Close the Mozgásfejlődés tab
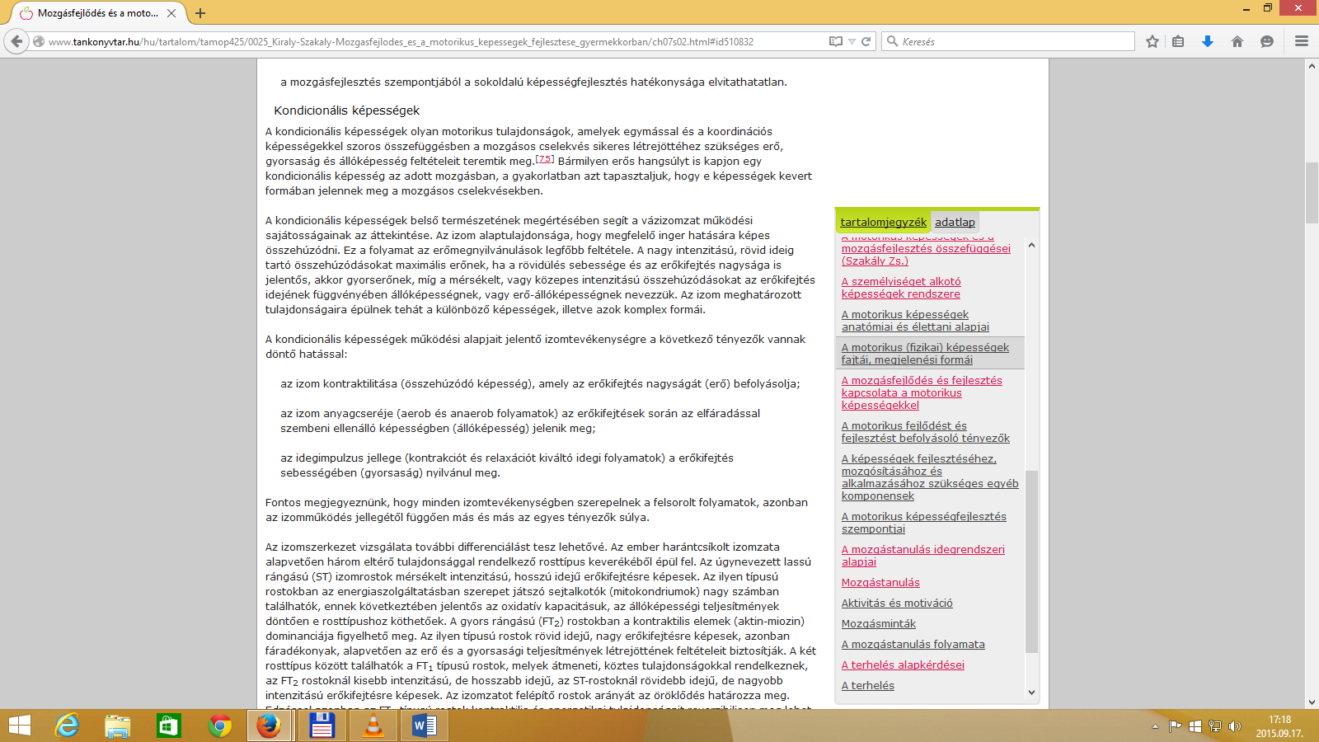The image size is (1319, 742). coord(171,13)
